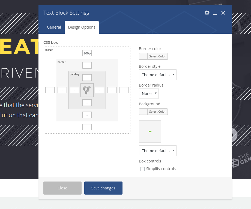Select the padding top input field
251x209 pixels.
(87, 78)
